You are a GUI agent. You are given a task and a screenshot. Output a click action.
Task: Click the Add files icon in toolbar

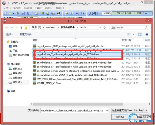point(66,13)
